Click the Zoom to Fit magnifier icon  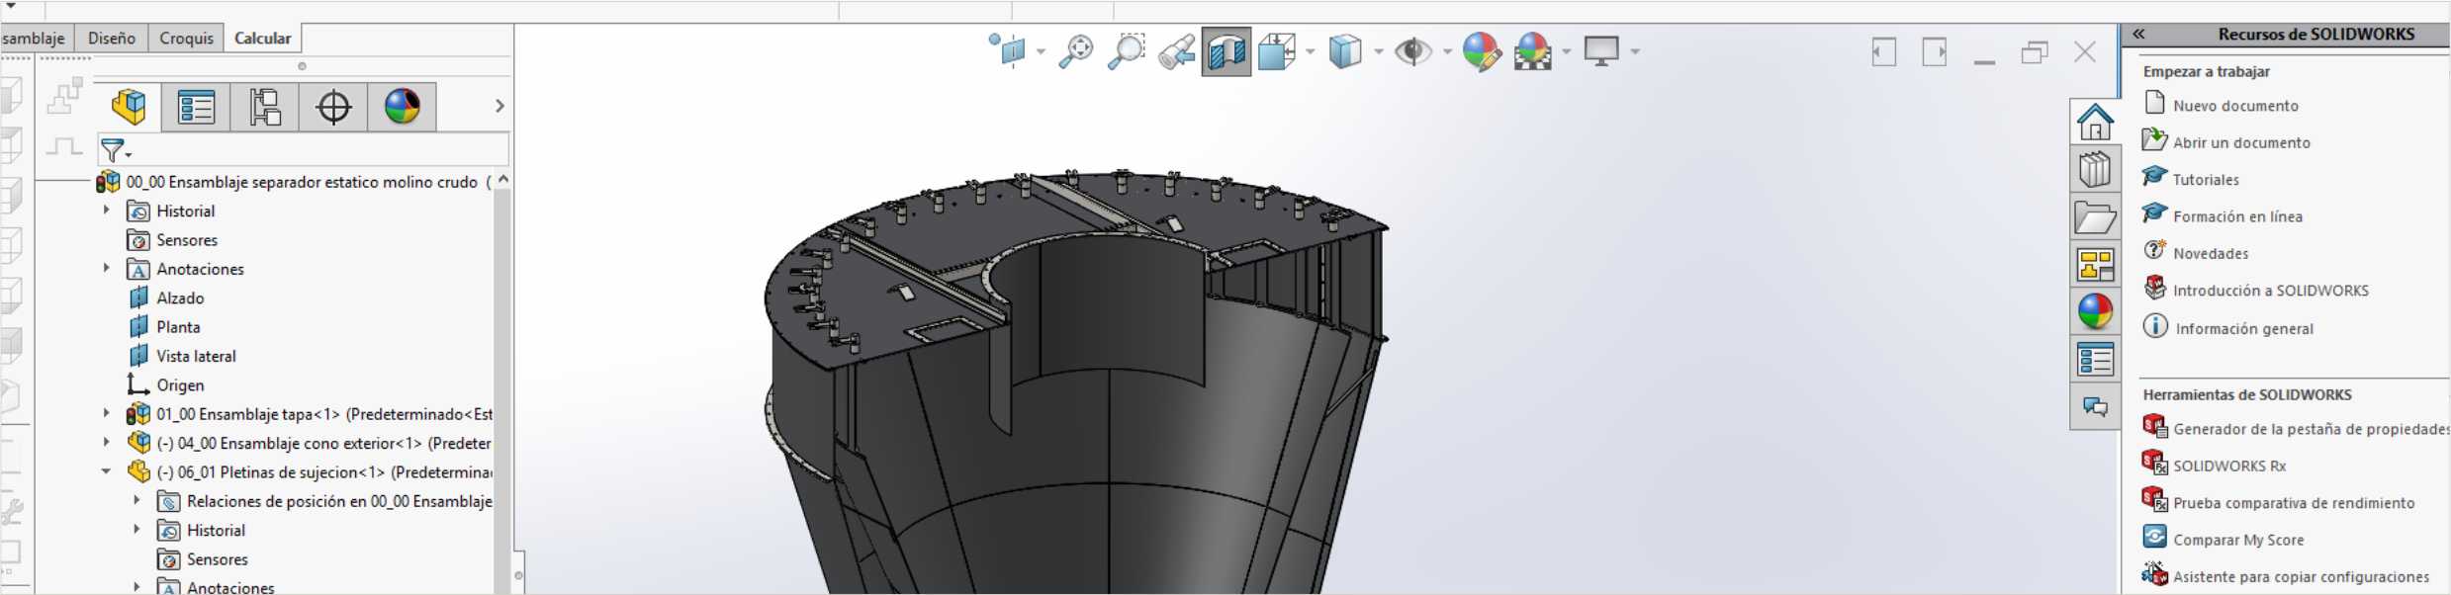[x=1075, y=51]
